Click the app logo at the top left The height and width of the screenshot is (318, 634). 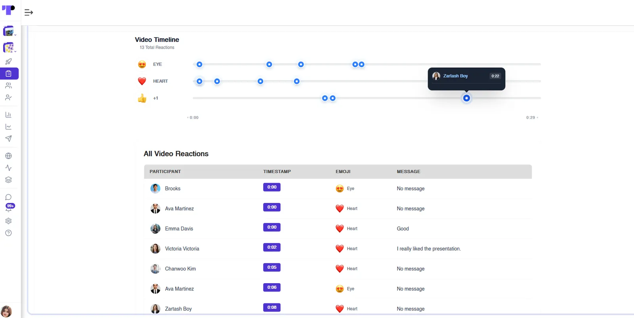tap(8, 9)
